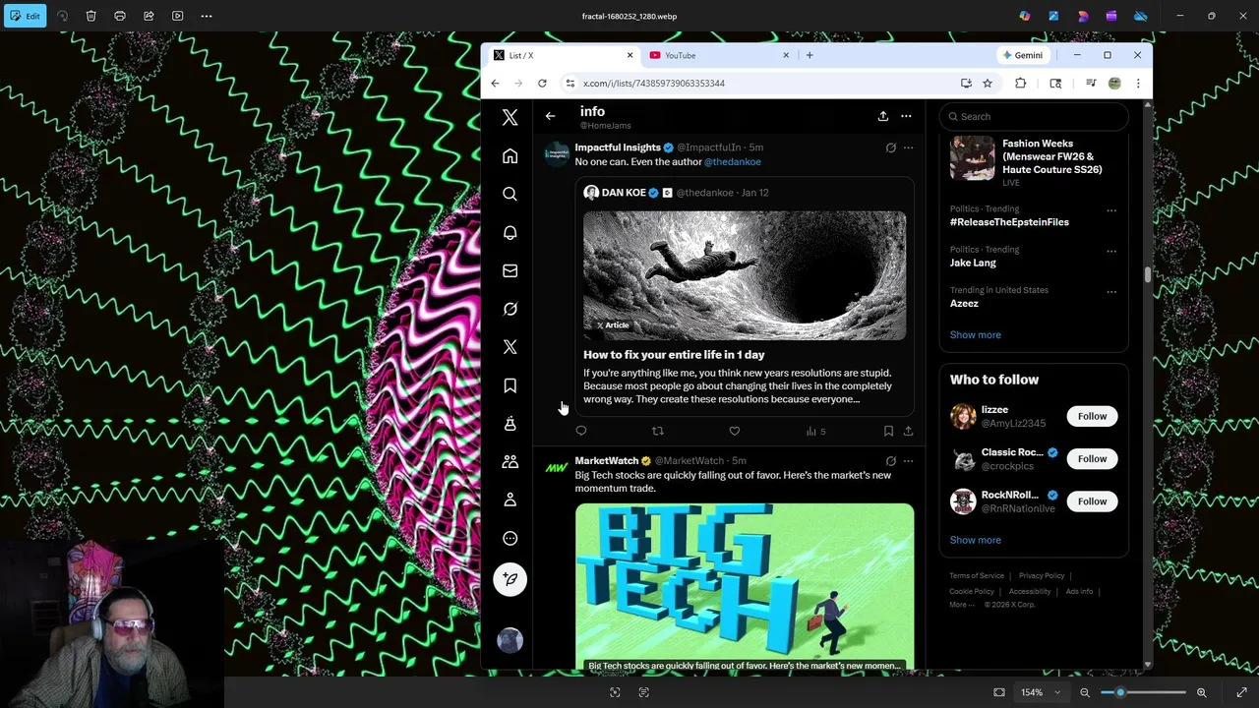Viewport: 1259px width, 708px height.
Task: Go back from info list
Action: [550, 116]
